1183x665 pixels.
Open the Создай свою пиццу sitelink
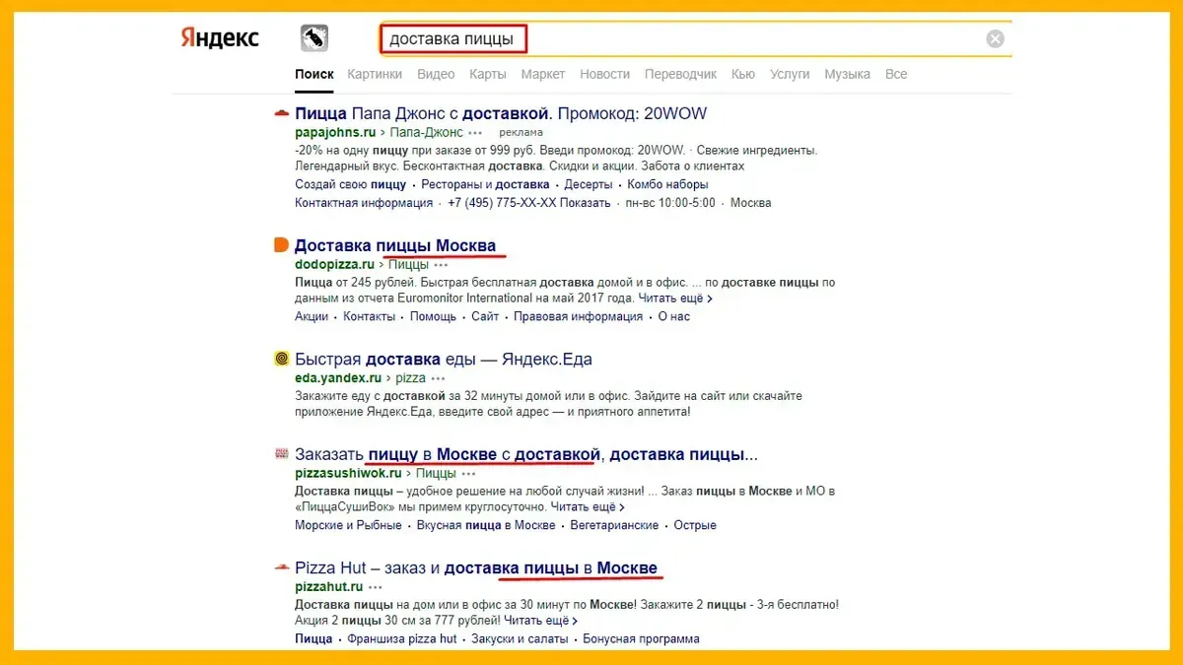point(350,184)
